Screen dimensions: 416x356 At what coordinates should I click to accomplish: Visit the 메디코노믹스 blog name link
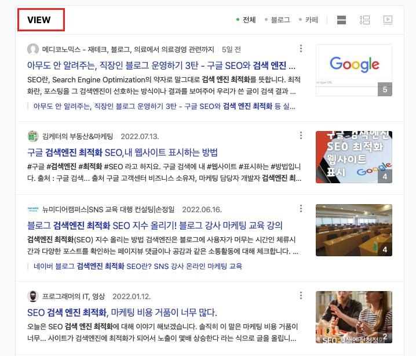(128, 49)
